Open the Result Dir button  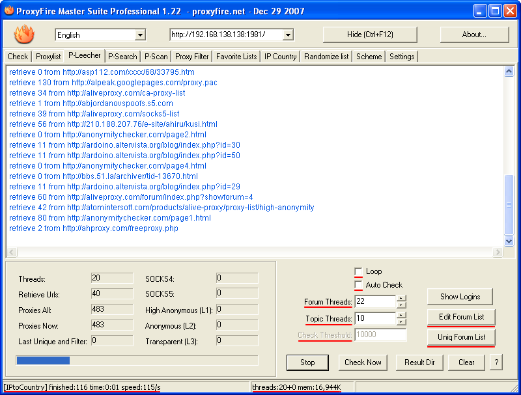pyautogui.click(x=419, y=362)
